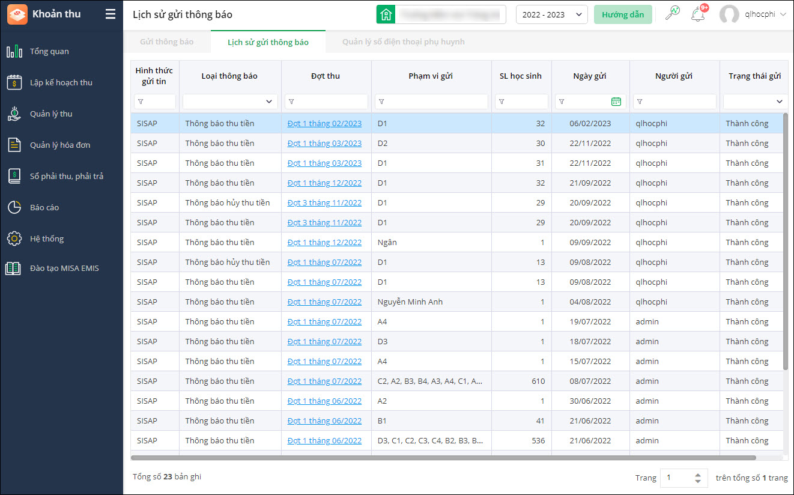Select the Nguyễn Minh Anh cell
Image resolution: width=794 pixels, height=495 pixels.
point(431,302)
